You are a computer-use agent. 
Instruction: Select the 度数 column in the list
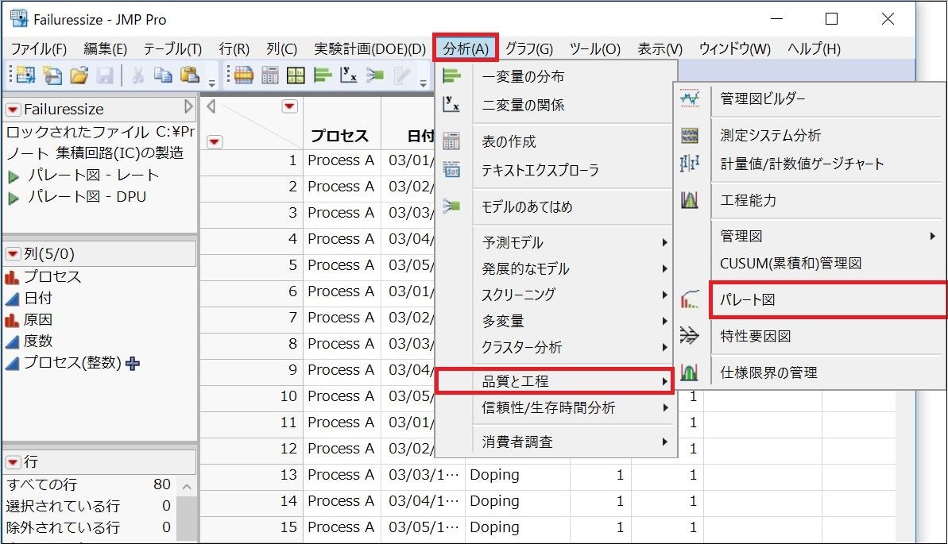(x=38, y=341)
